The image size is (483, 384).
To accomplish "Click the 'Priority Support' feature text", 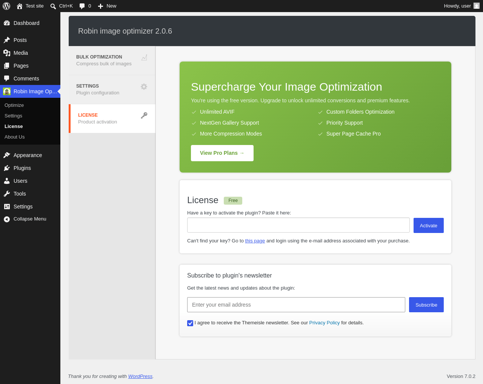I will tap(345, 123).
